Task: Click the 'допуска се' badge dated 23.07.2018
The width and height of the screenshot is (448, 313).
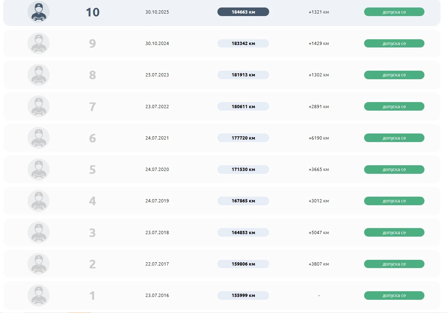Action: pyautogui.click(x=394, y=232)
